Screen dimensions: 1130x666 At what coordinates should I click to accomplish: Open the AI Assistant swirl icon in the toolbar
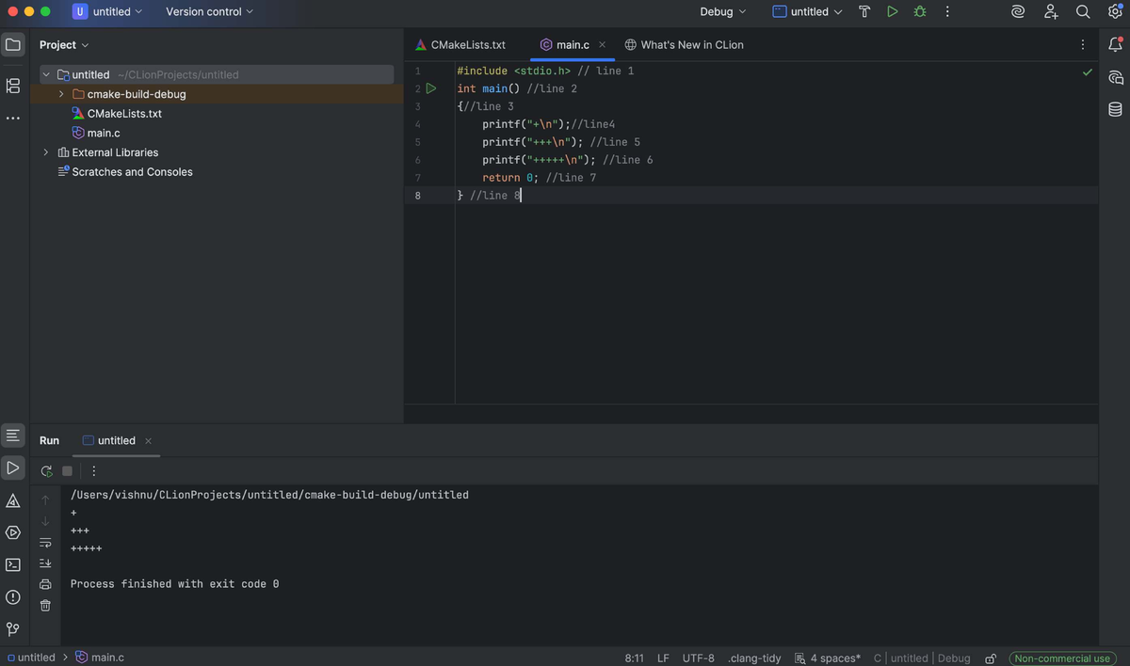(1018, 12)
